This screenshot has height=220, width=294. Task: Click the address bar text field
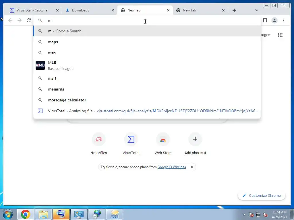pos(147,20)
